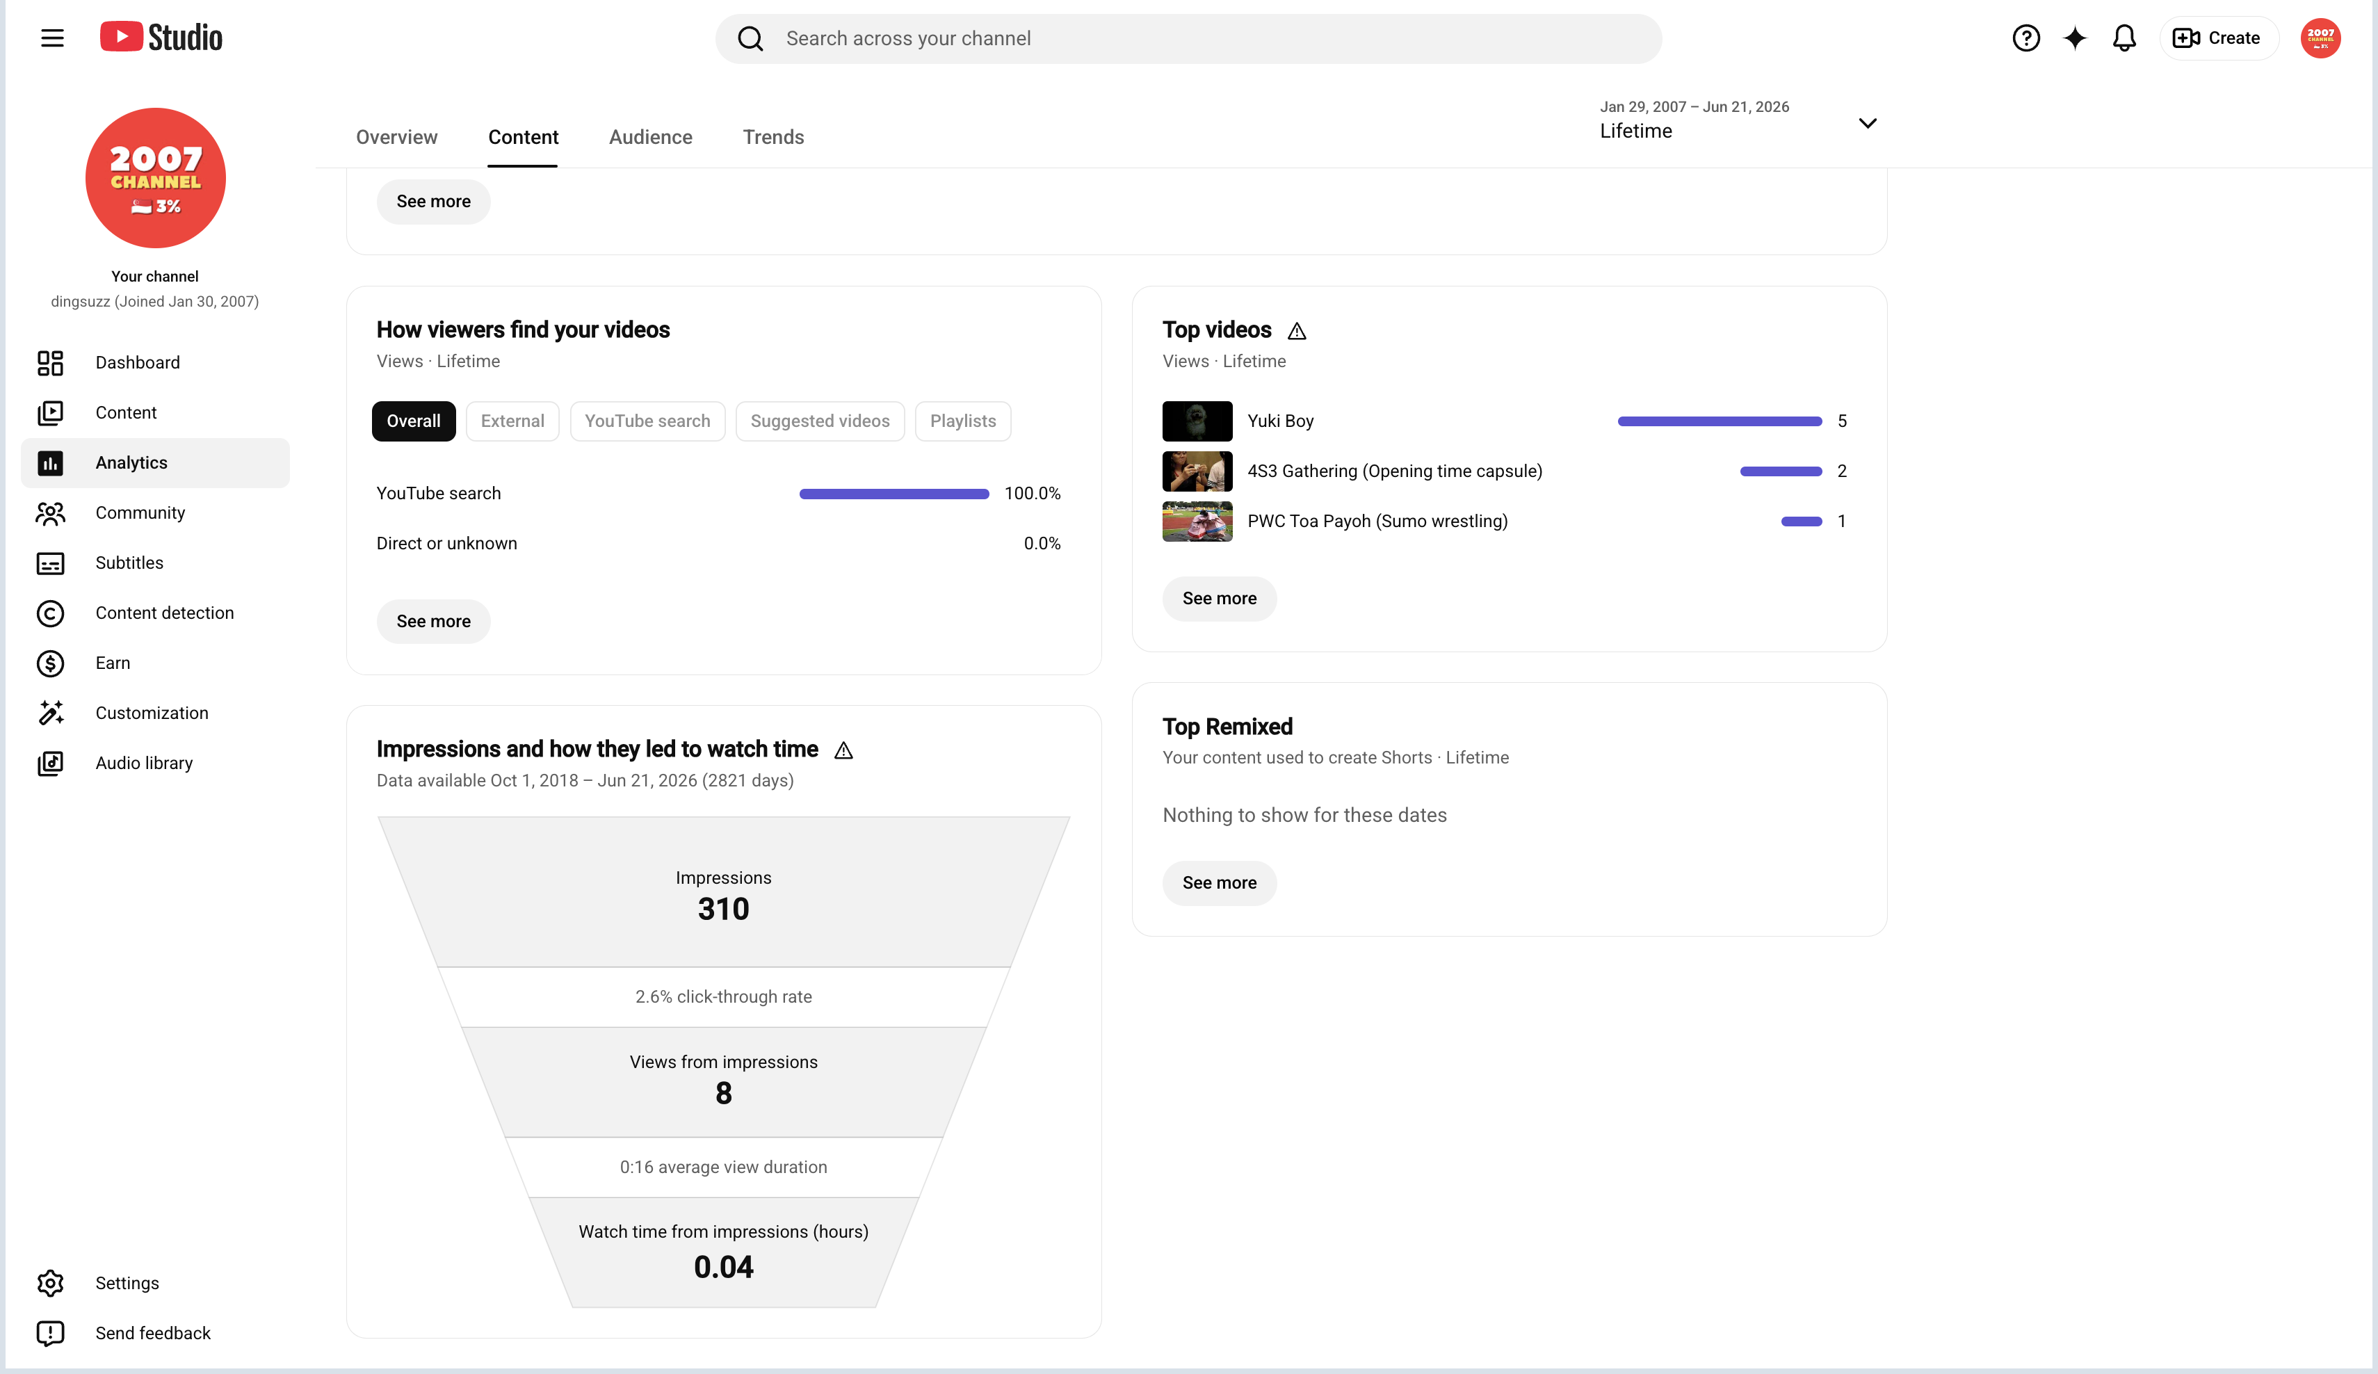Viewport: 2378px width, 1374px height.
Task: Select the Suggested videos filter chip
Action: click(820, 421)
